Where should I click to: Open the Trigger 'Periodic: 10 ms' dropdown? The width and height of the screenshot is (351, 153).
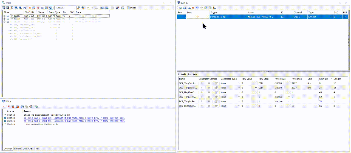[x=245, y=17]
